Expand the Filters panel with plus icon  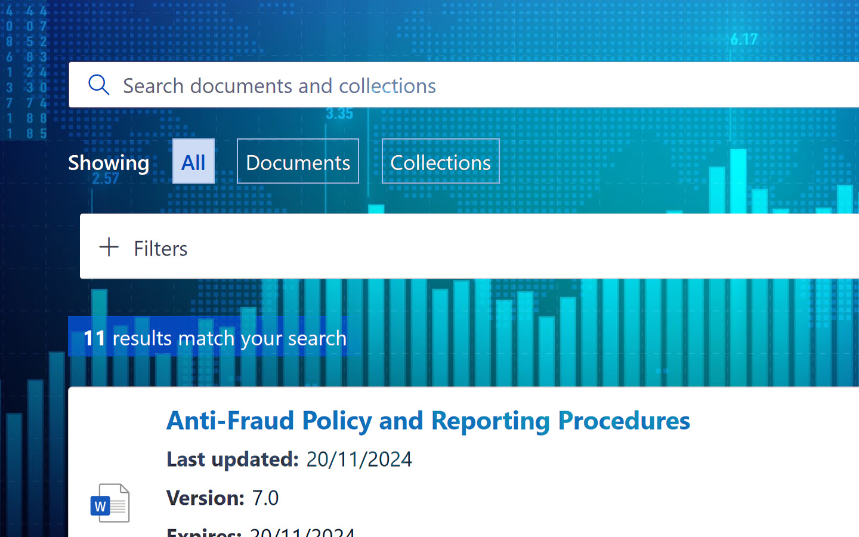109,247
